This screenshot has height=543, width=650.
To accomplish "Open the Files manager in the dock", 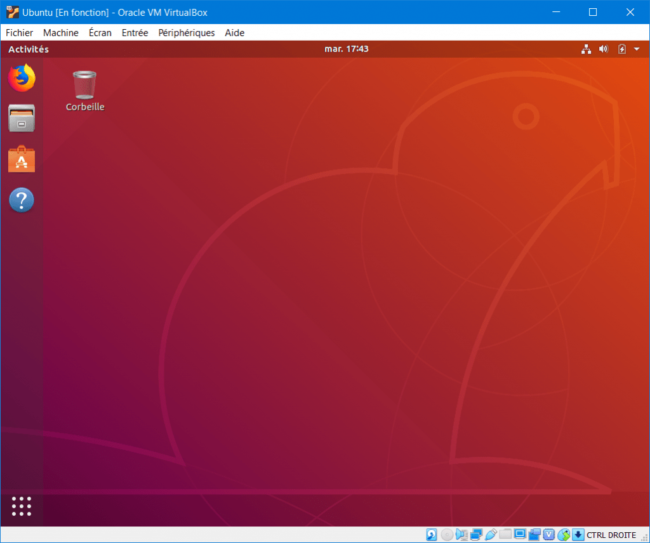I will click(x=22, y=119).
